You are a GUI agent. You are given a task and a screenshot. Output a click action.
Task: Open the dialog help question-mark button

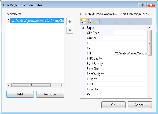click(x=142, y=5)
